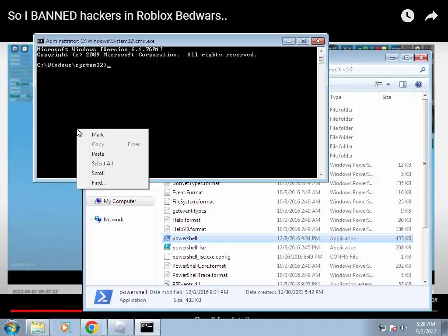Open Google Chrome from the taskbar
Image resolution: width=448 pixels, height=336 pixels.
[92, 327]
